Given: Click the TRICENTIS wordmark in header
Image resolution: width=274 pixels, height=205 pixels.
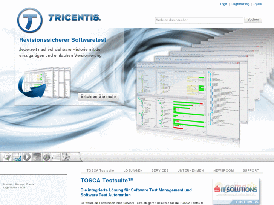Looking at the screenshot, I should (x=75, y=18).
